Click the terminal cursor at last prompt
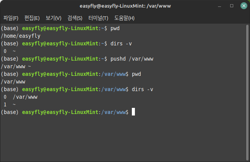Screen dimensions: 250x162 pyautogui.click(x=133, y=112)
